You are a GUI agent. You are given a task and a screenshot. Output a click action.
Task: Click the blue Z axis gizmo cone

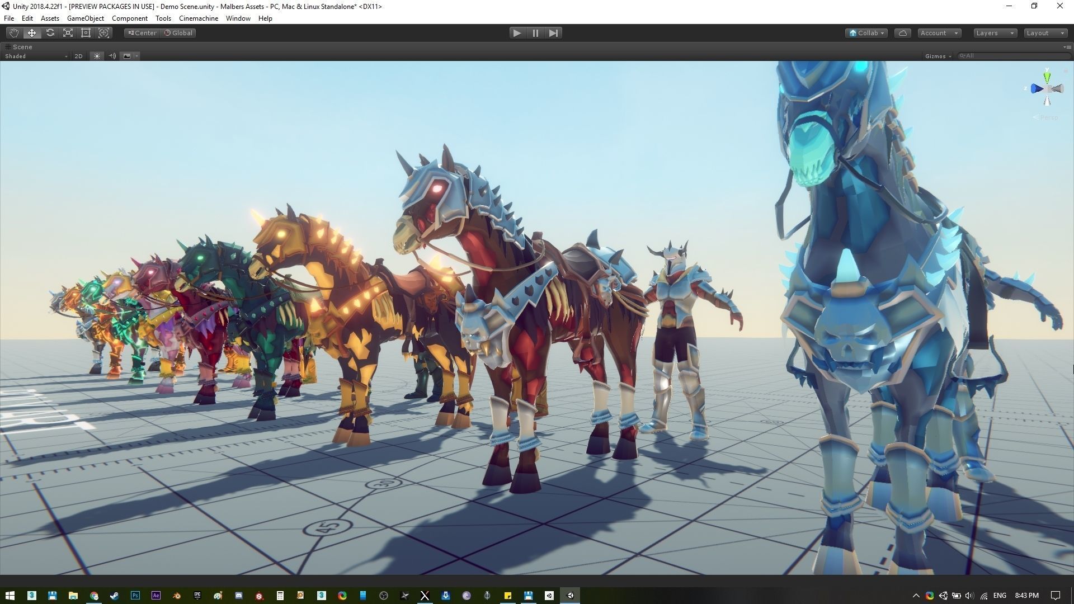tap(1037, 88)
